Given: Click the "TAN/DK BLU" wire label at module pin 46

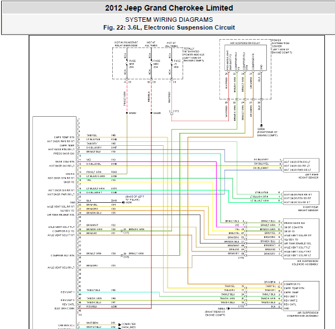Looking at the screenshot, I should click(x=94, y=303).
